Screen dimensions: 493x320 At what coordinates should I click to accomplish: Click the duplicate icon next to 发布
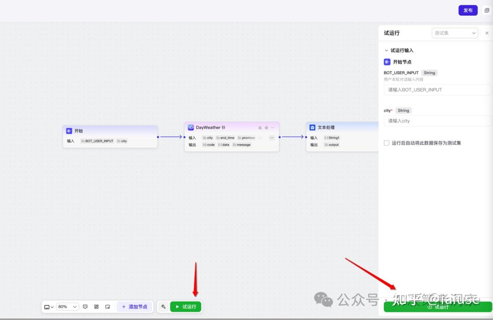point(487,11)
